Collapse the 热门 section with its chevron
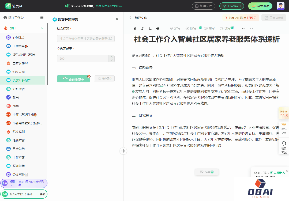Viewport: 289px width, 201px height. click(x=42, y=28)
